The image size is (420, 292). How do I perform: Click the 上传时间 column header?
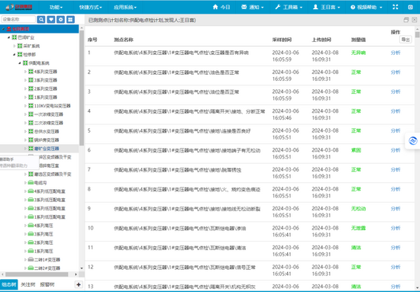pos(321,40)
